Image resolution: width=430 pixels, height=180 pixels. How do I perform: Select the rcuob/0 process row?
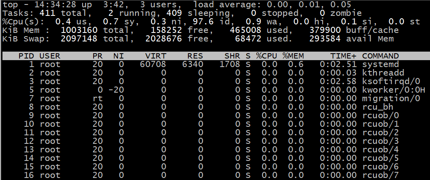(215, 115)
